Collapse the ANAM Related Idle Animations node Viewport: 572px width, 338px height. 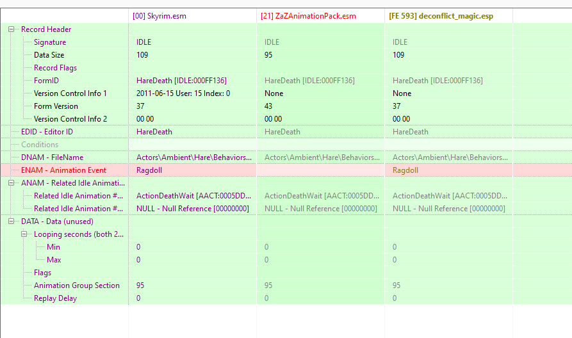pyautogui.click(x=12, y=182)
